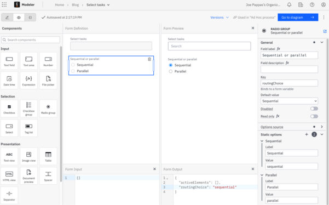Collapse the Form Output panel

click(x=253, y=169)
